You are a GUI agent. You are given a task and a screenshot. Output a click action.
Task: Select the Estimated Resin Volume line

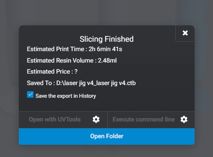[72, 61]
